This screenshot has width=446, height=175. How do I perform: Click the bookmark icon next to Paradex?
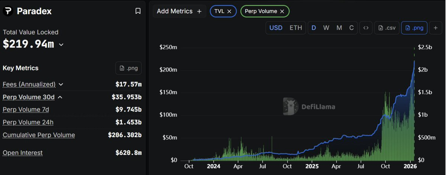coord(138,11)
